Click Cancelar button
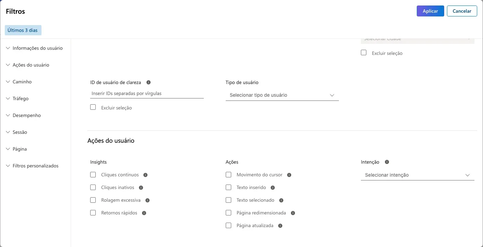 click(x=462, y=11)
